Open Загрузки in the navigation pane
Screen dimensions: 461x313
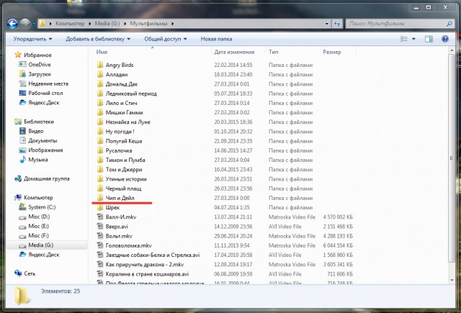coord(40,74)
